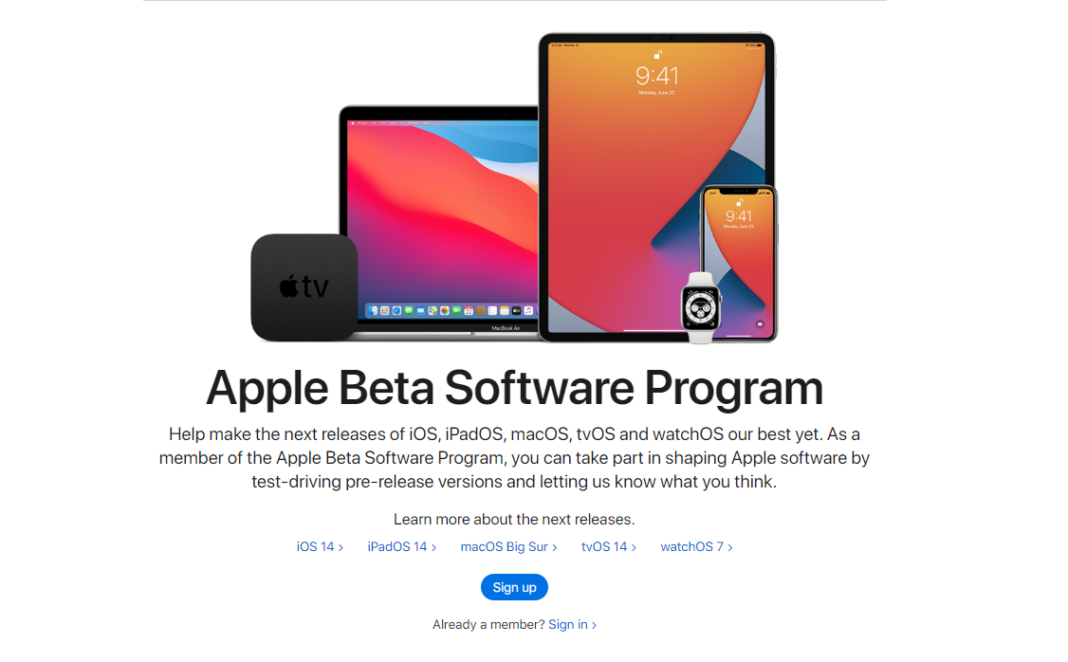Click the Photos icon in MacBook dock
Image resolution: width=1068 pixels, height=662 pixels.
pyautogui.click(x=445, y=310)
